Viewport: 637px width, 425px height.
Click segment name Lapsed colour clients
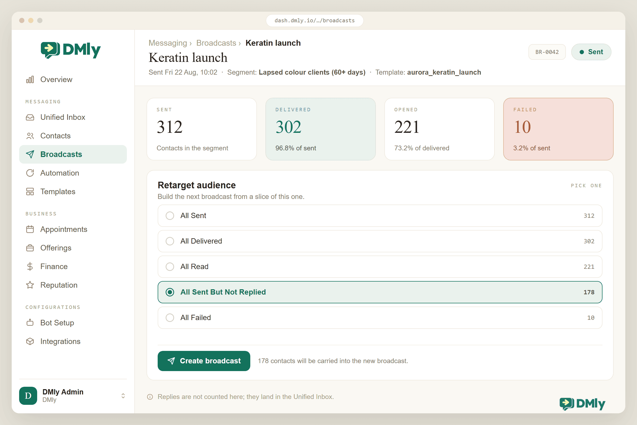click(x=312, y=72)
